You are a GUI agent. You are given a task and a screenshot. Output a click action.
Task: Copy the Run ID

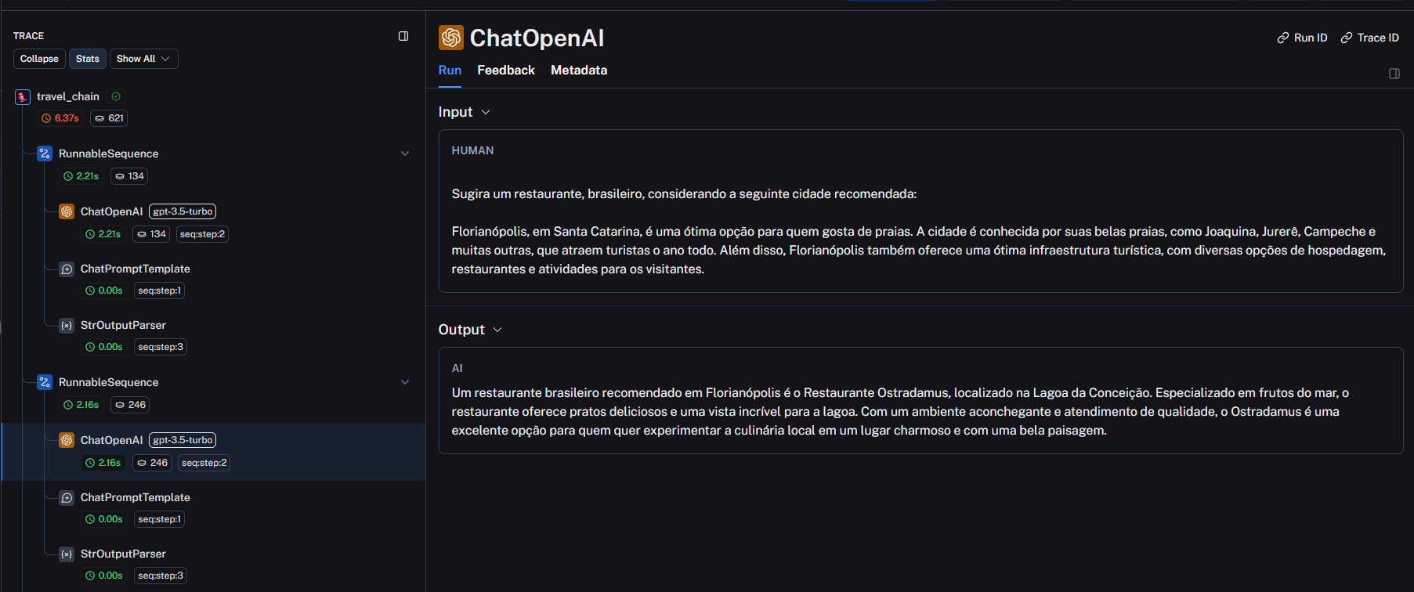pyautogui.click(x=1302, y=38)
